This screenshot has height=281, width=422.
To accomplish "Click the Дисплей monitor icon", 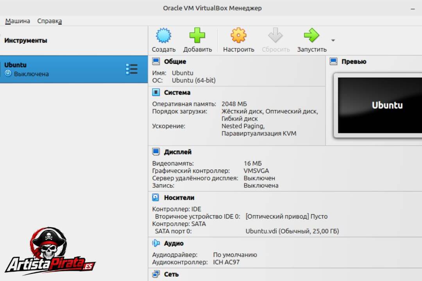I will pos(156,152).
